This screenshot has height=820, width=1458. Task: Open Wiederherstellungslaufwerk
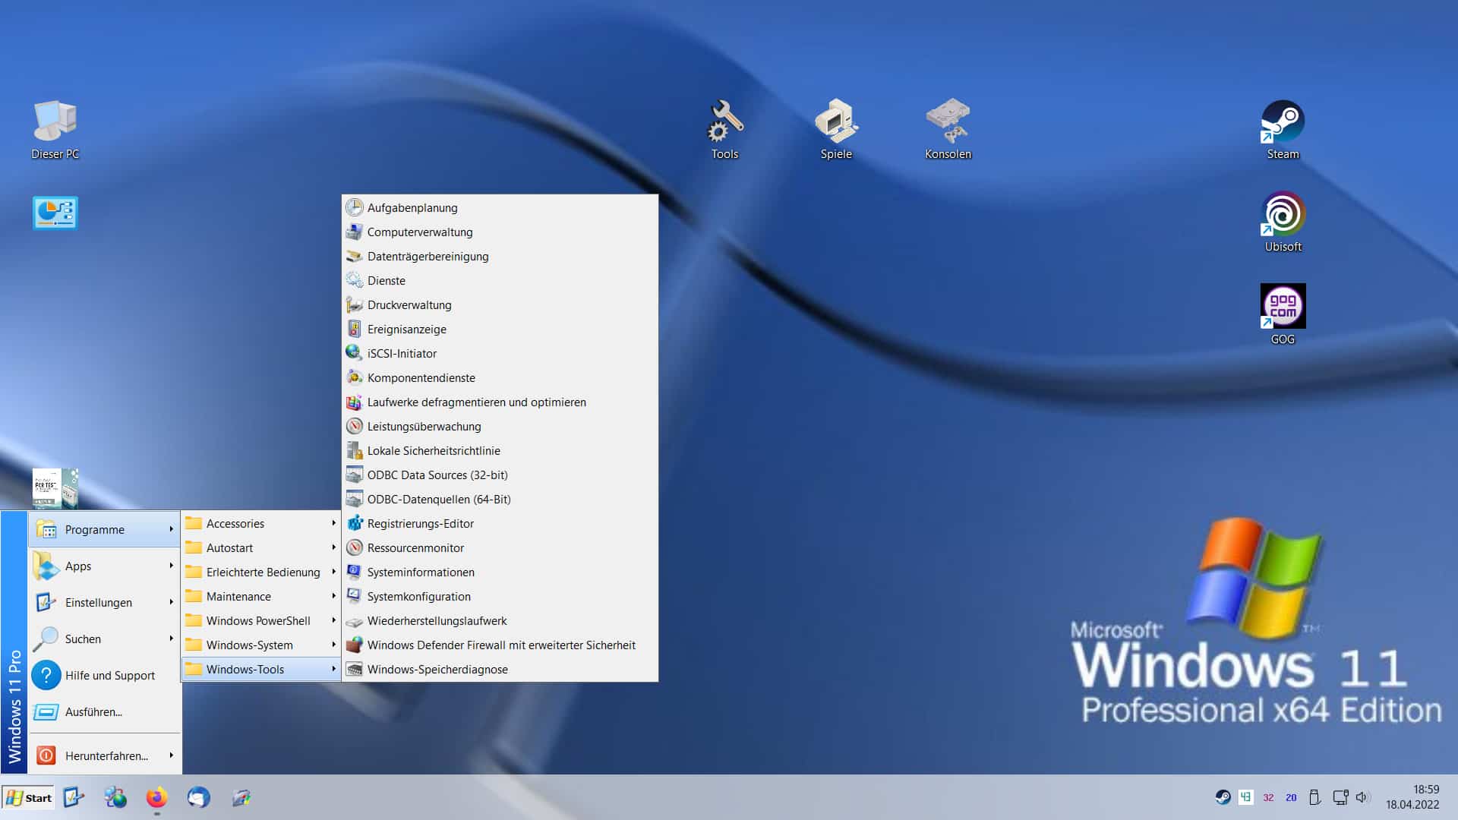(x=500, y=620)
